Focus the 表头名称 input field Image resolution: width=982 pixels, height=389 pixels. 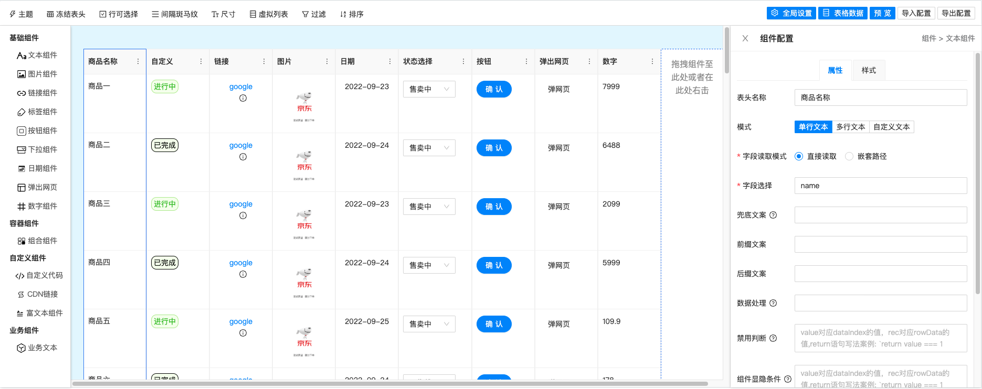click(x=881, y=98)
